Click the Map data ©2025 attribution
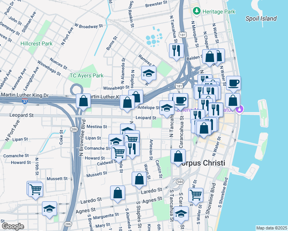 271,228
